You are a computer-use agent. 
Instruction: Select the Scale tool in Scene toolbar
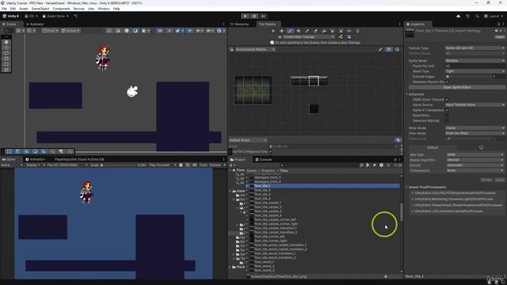[6, 59]
